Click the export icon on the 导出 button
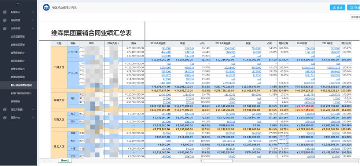360x166 pixels. click(x=352, y=8)
